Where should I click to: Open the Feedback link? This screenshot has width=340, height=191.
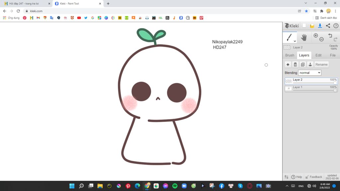(314, 177)
